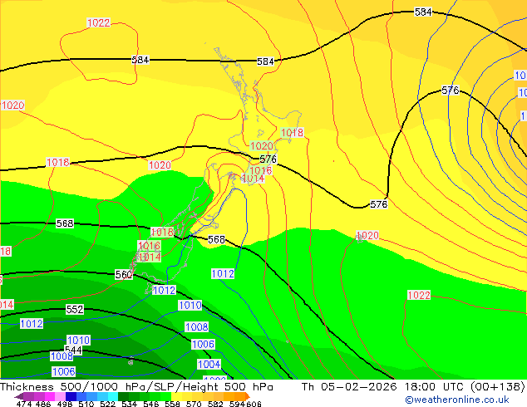
Task: Click legend value 510
Action: pos(86,404)
